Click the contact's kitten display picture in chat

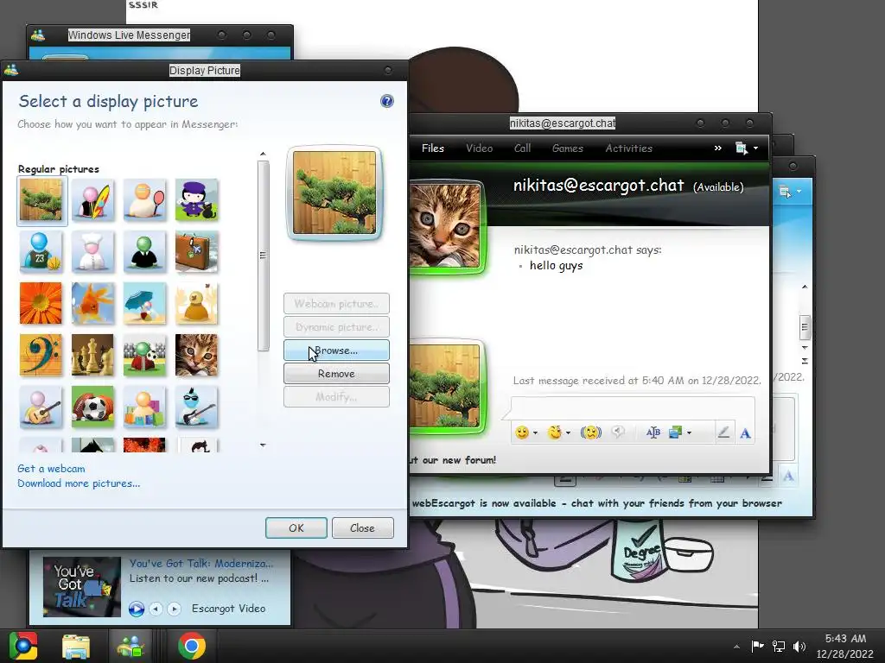click(445, 225)
